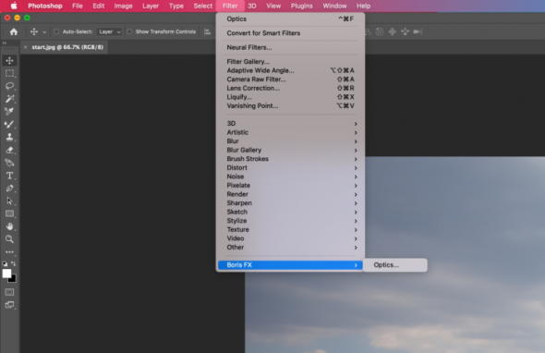Select the Hand tool

coord(9,226)
